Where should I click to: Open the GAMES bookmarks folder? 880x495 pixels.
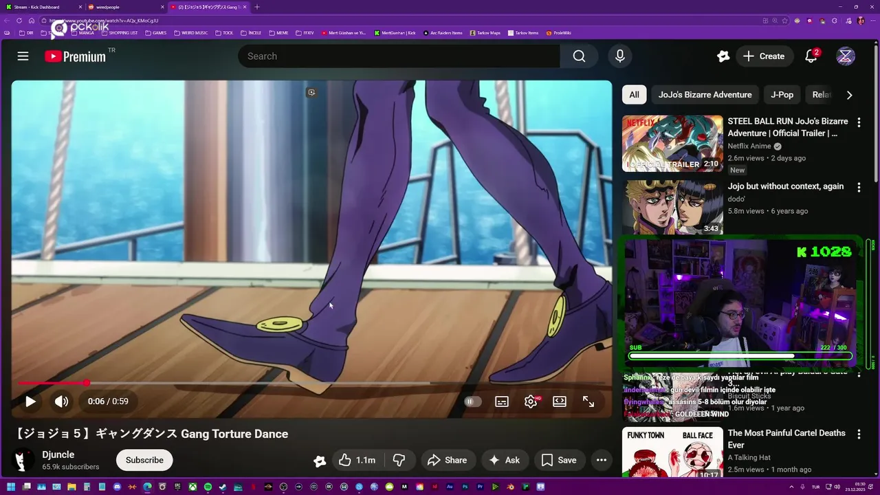point(155,32)
